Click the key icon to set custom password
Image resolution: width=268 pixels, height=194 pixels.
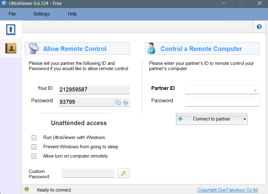124,173
